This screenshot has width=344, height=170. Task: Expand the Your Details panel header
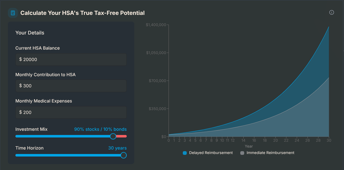[30, 33]
